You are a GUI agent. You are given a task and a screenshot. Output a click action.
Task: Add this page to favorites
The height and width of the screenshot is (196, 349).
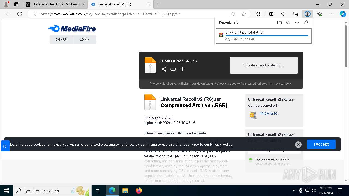(244, 14)
